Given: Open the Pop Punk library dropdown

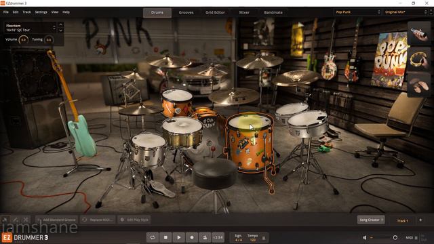Looking at the screenshot, I should point(358,12).
